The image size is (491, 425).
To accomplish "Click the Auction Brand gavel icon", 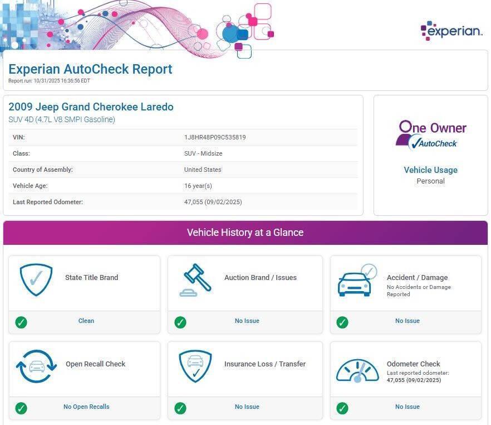I will [195, 280].
